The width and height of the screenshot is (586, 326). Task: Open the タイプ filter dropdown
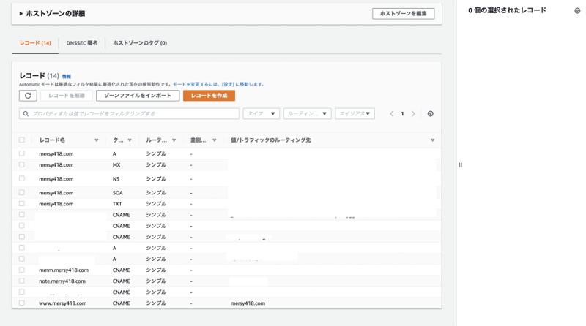tap(262, 114)
